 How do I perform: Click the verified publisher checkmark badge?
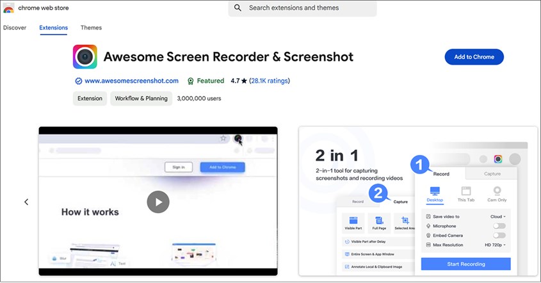click(78, 81)
